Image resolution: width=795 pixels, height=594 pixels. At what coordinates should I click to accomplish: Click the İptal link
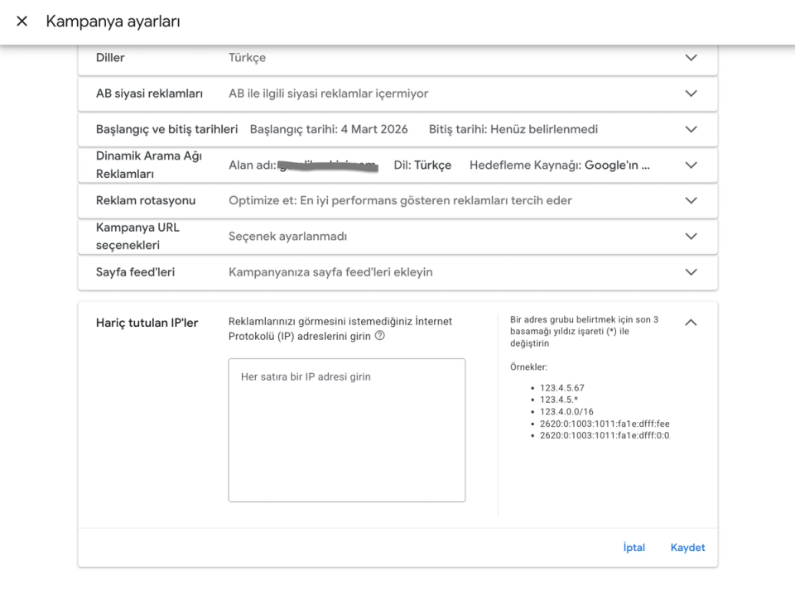pos(634,547)
